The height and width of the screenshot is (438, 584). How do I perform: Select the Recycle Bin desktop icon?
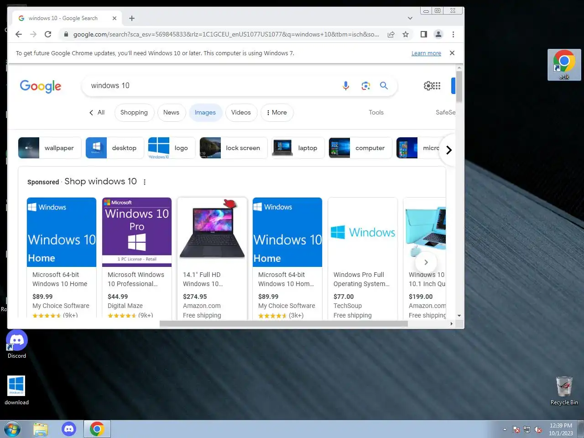pos(564,391)
